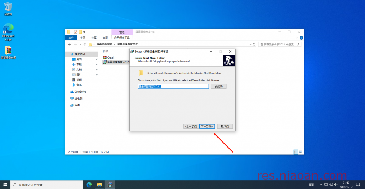Go back with 上一步(B) button

click(x=191, y=126)
